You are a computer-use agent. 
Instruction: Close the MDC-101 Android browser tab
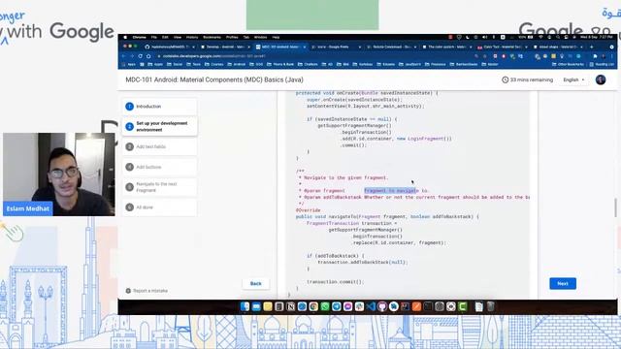304,47
